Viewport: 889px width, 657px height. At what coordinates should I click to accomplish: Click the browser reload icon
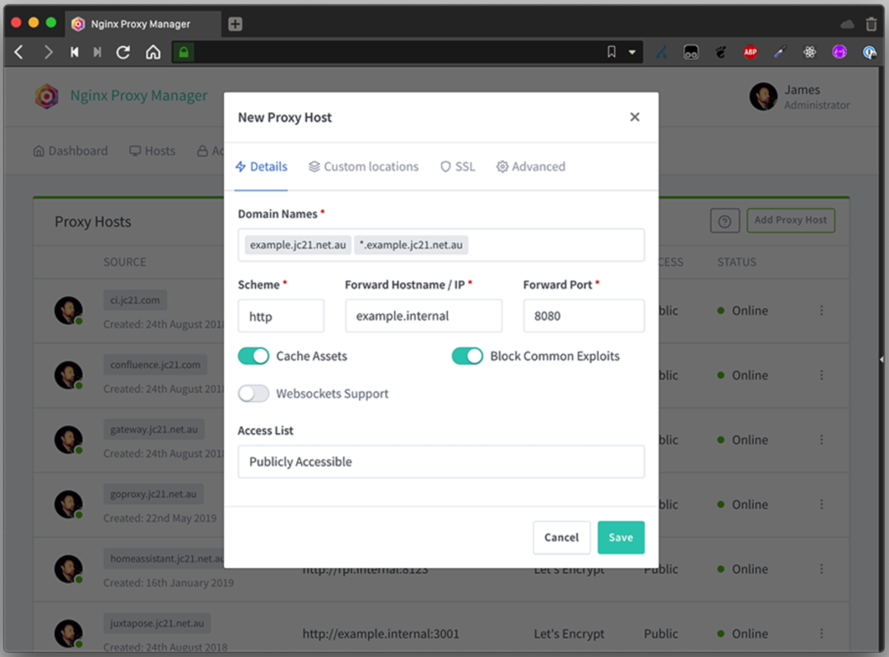pyautogui.click(x=123, y=52)
